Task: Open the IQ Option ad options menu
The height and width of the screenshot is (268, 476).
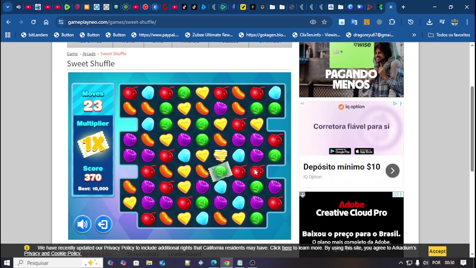Action: point(401,104)
